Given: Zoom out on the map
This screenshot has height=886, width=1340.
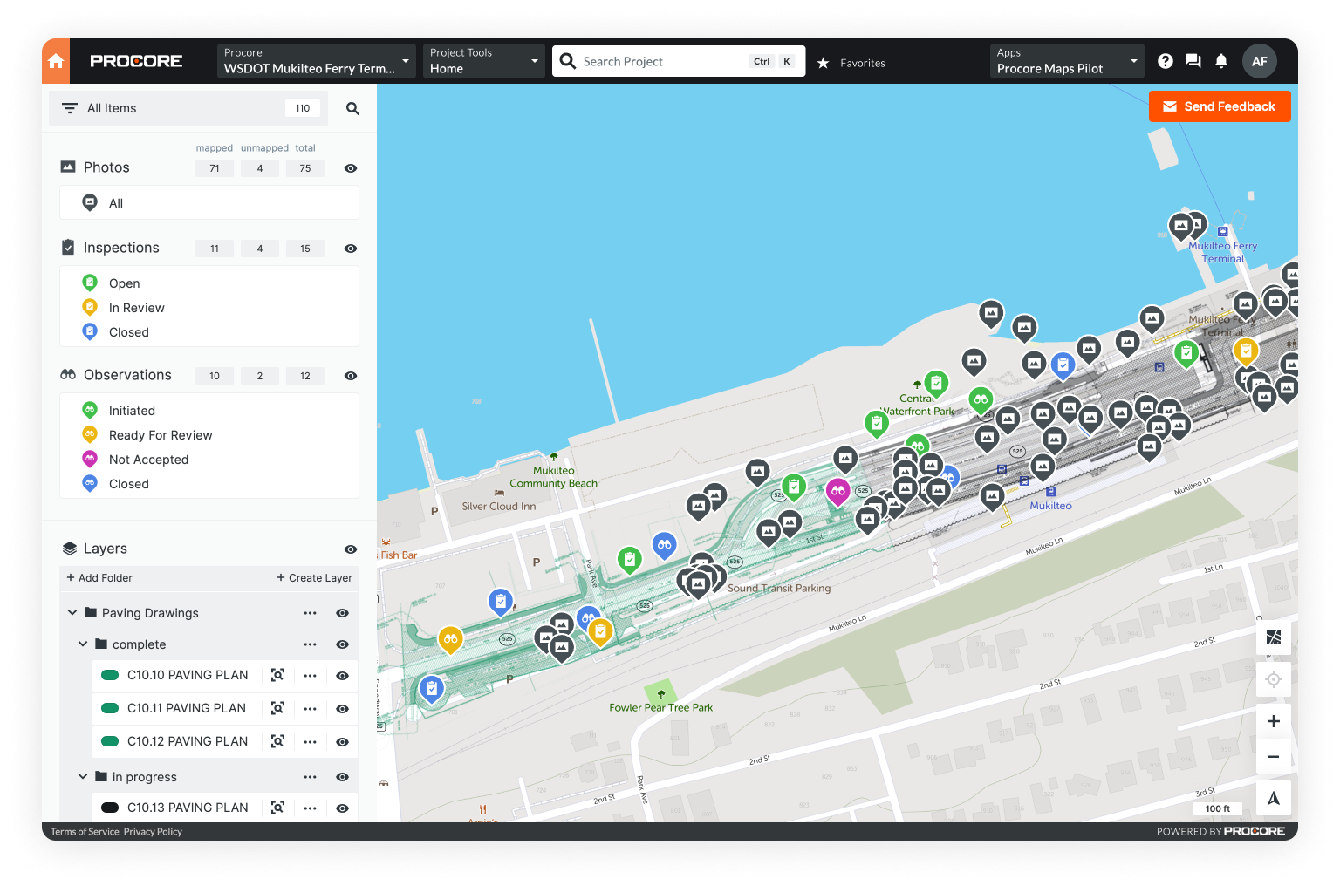Looking at the screenshot, I should 1274,756.
